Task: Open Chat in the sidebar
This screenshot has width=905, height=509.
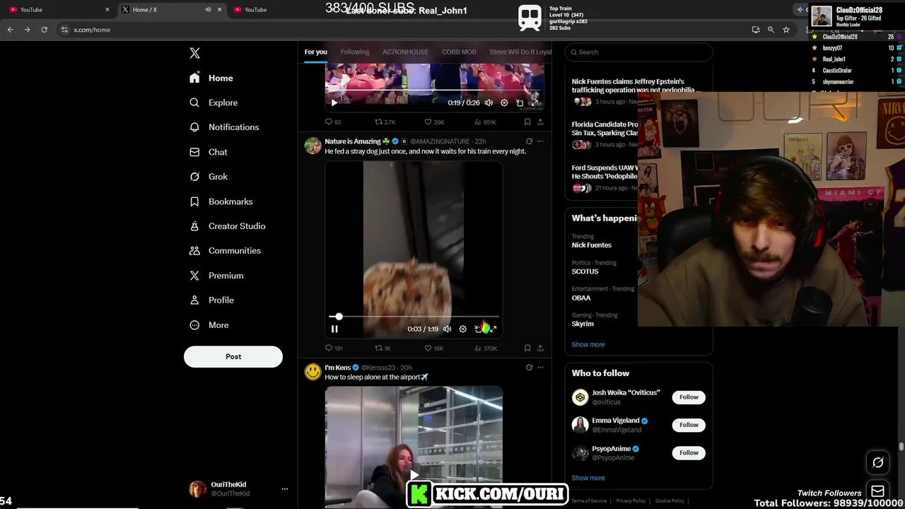Action: 209,152
